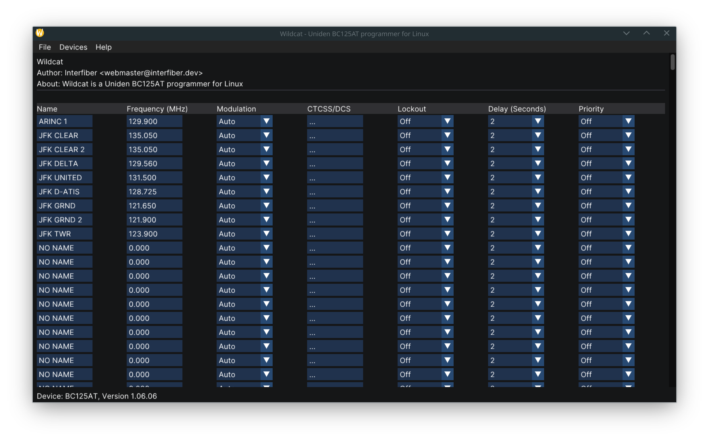Viewport: 709px width, 441px height.
Task: Edit the JFK UNITED name field
Action: (x=65, y=177)
